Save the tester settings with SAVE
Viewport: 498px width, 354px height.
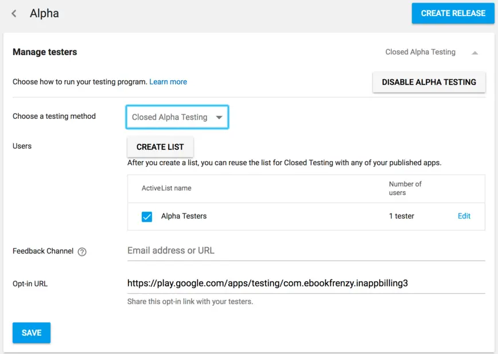tap(31, 332)
